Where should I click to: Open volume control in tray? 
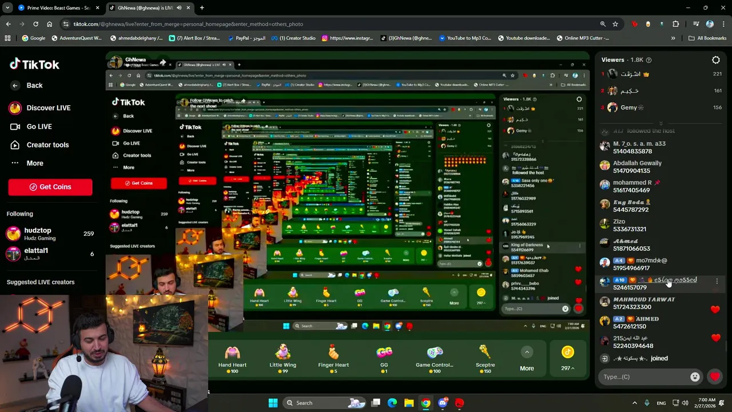[x=685, y=403]
